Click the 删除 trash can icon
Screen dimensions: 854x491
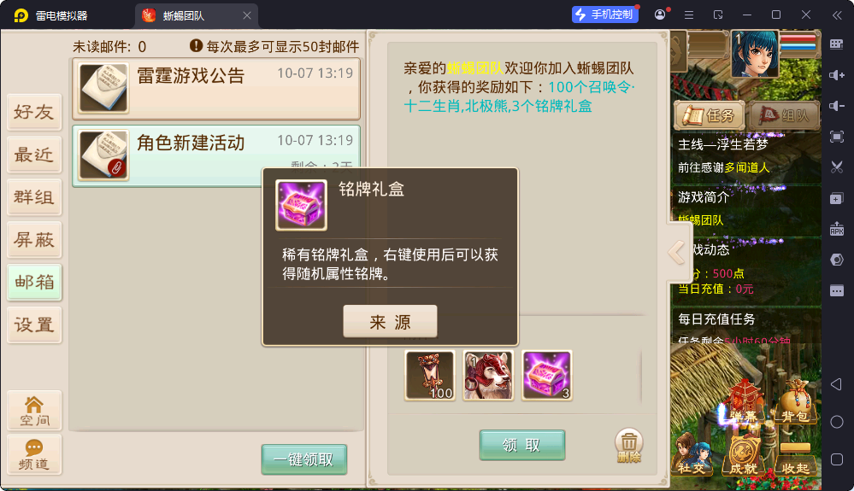coord(628,446)
